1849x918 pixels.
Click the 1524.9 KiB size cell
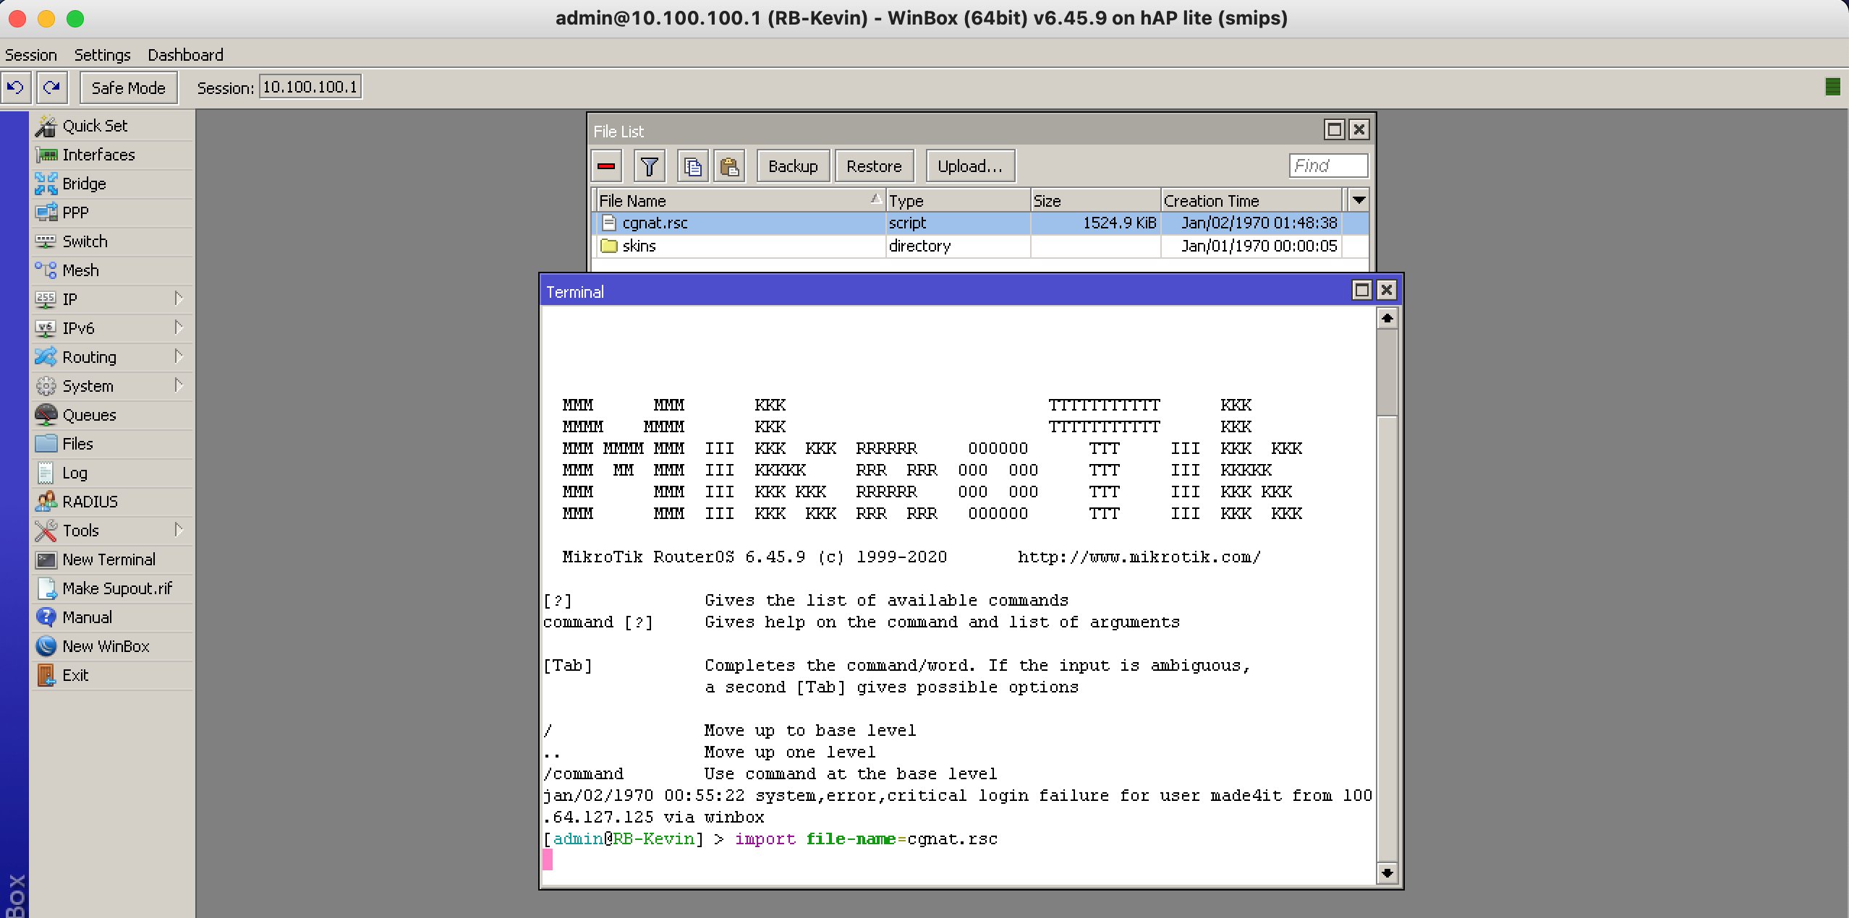(1095, 223)
